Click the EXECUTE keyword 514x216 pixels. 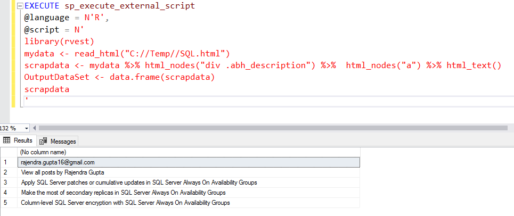(x=42, y=6)
